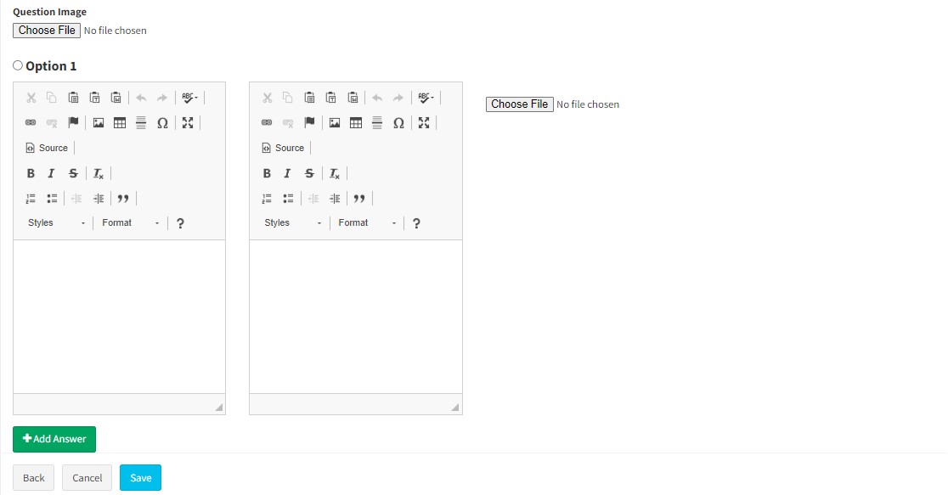Screen dimensions: 948x495
Task: Click Bold icon in left editor
Action: pyautogui.click(x=31, y=173)
